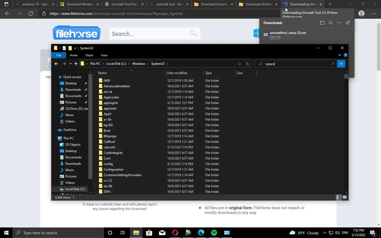Switch to large icons view layout
Screen dimensions: 381x238
(344, 197)
